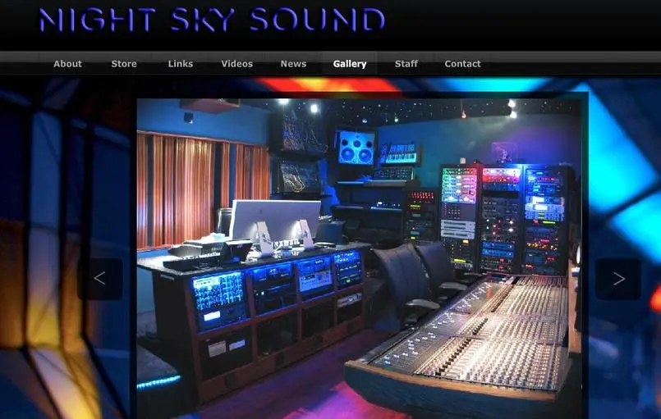Open the Links menu item
This screenshot has width=661, height=419.
pos(181,64)
